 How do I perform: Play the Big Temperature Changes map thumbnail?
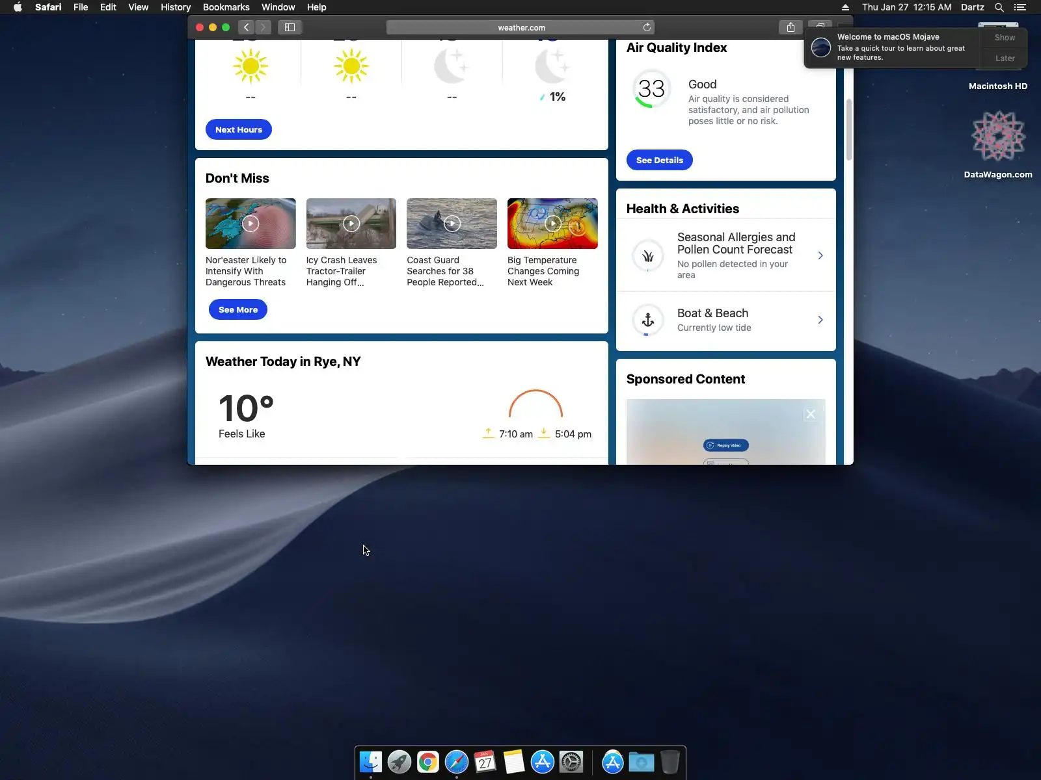(x=552, y=224)
